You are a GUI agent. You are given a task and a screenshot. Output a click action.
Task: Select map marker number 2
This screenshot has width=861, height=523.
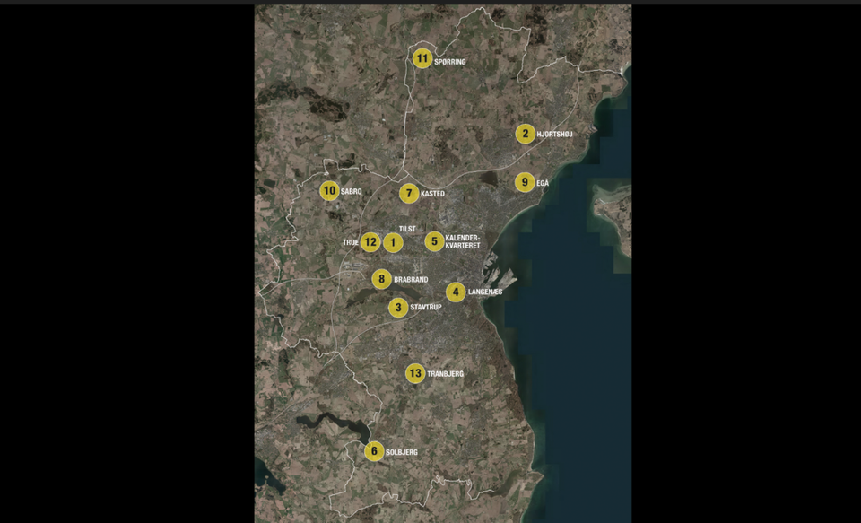pos(525,134)
